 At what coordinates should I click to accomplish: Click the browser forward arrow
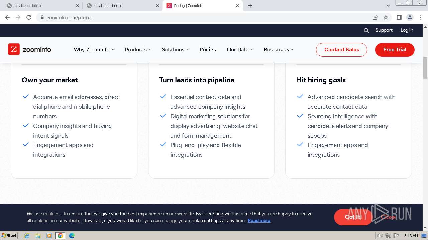coord(18,17)
